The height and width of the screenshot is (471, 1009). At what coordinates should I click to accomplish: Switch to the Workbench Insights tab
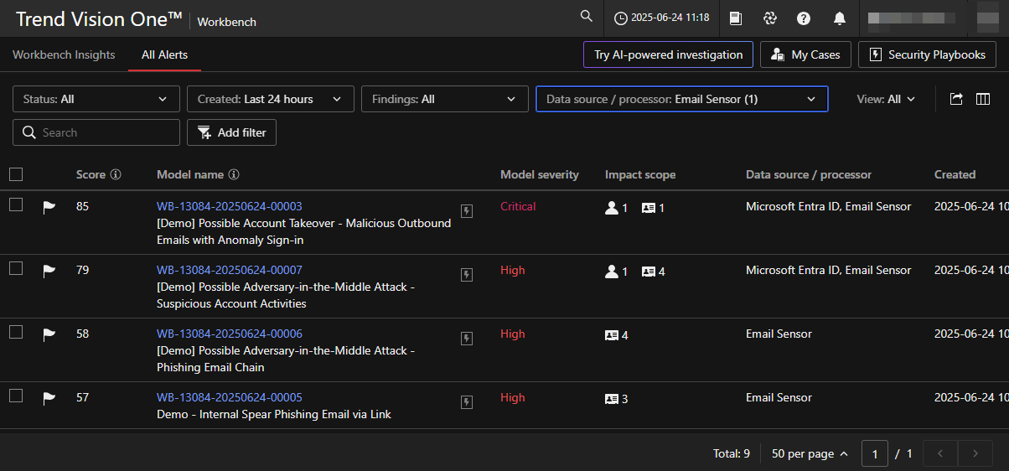(x=64, y=54)
